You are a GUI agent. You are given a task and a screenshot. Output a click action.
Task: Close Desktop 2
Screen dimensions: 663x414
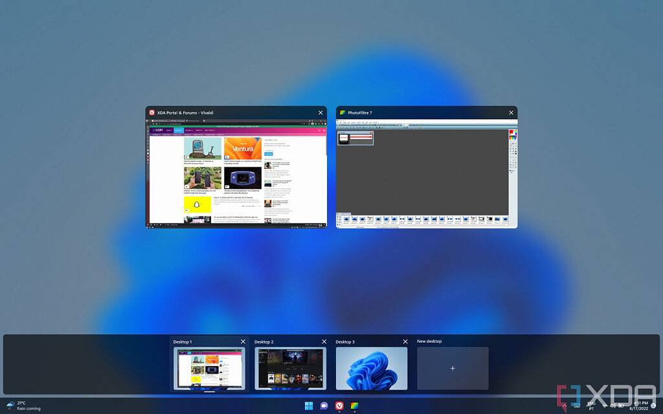tap(324, 342)
